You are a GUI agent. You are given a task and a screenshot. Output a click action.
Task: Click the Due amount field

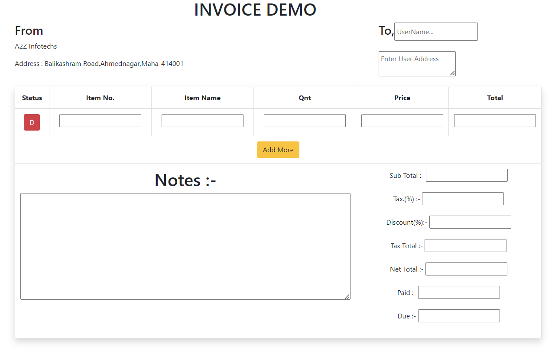(459, 315)
